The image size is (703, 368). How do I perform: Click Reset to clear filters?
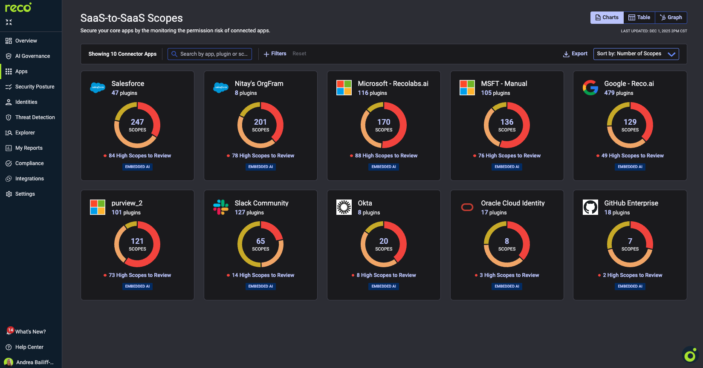[x=299, y=54]
